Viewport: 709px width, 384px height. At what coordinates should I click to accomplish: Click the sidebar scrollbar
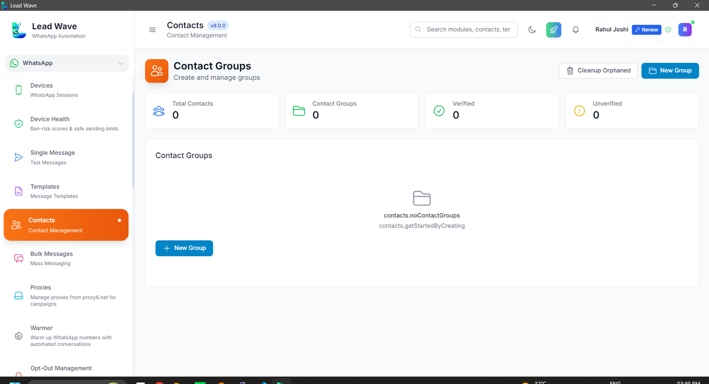[133, 140]
